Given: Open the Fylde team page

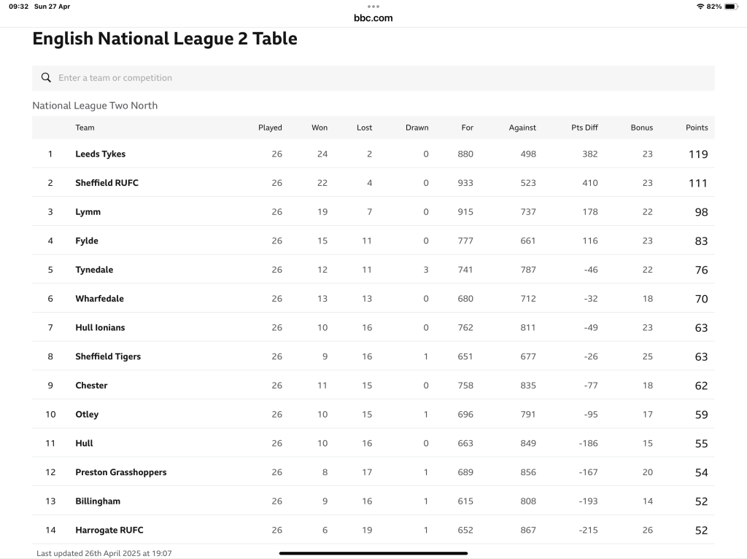Looking at the screenshot, I should [87, 241].
